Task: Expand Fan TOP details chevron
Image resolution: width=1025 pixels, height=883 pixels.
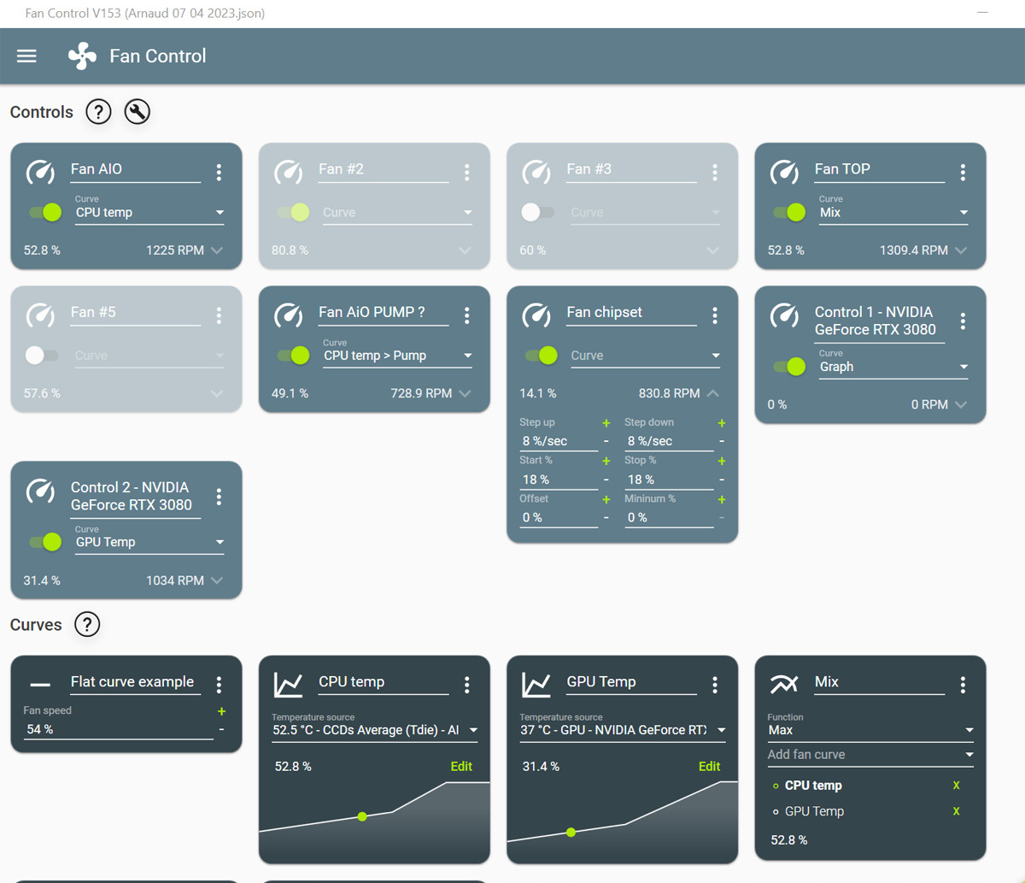Action: tap(961, 250)
